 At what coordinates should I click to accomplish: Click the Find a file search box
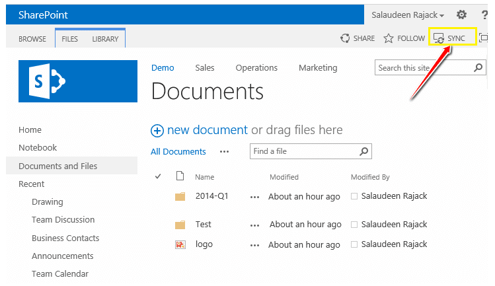(x=303, y=151)
